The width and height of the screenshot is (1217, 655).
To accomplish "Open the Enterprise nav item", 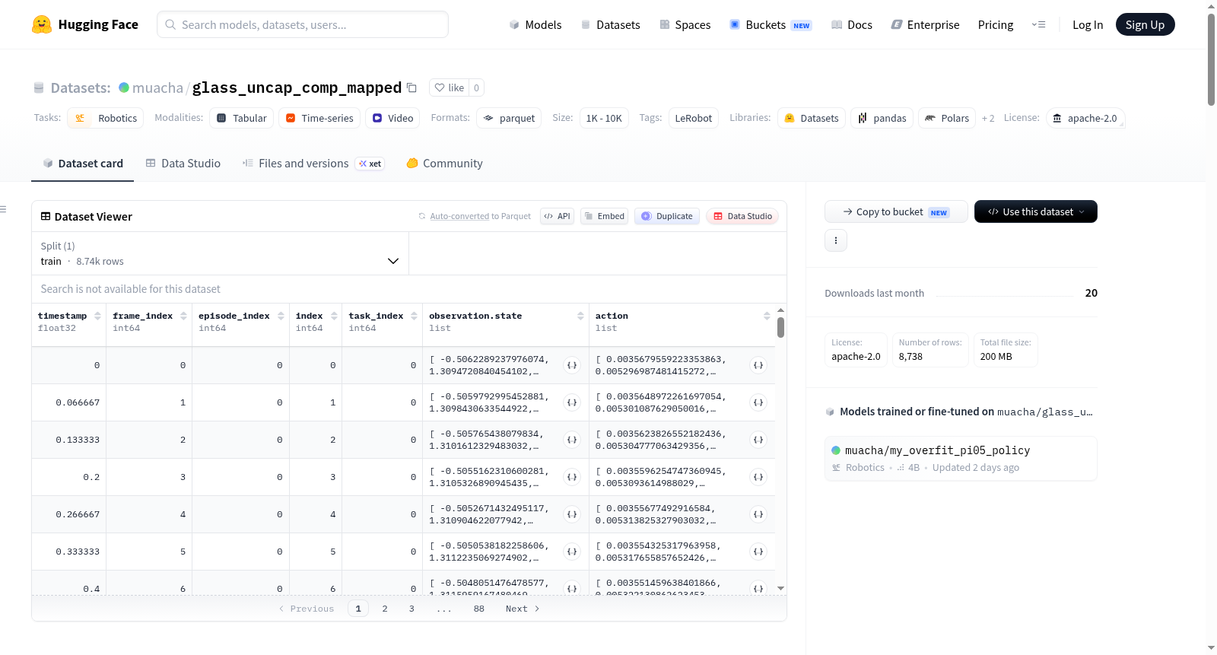I will click(925, 24).
